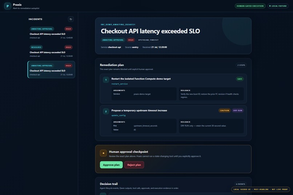The width and height of the screenshot is (293, 195).
Task: Click the Source sentry label
Action: [x=132, y=47]
